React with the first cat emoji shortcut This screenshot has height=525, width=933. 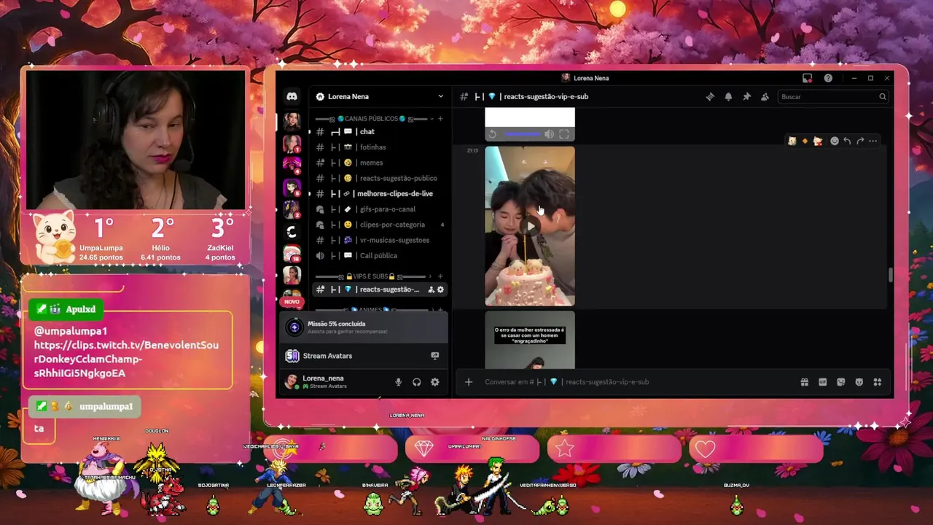click(792, 141)
